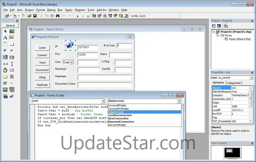Open the DataArrived procedure dropdown arrow
256x162 pixels.
[179, 101]
